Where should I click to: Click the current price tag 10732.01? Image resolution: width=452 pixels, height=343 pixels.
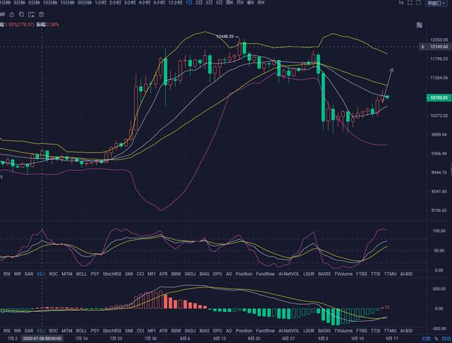pos(438,98)
